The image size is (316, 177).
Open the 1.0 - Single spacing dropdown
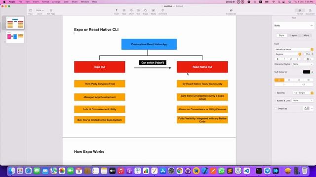(x=303, y=93)
